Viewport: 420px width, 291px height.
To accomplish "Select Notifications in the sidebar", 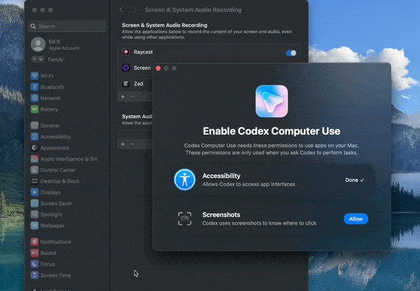I will click(55, 242).
